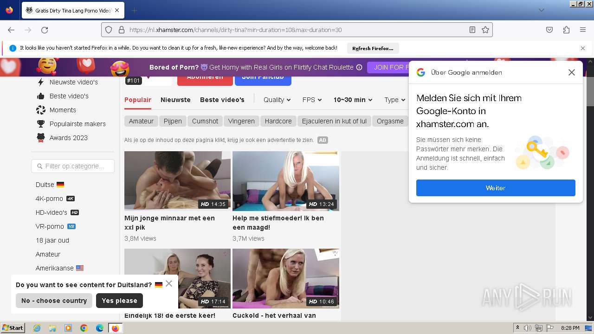Close the Google sign-in popup

pyautogui.click(x=572, y=72)
